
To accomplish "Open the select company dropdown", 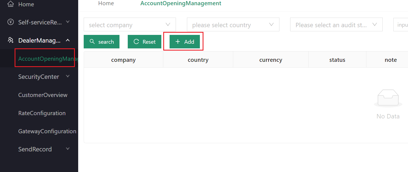I will (x=130, y=25).
